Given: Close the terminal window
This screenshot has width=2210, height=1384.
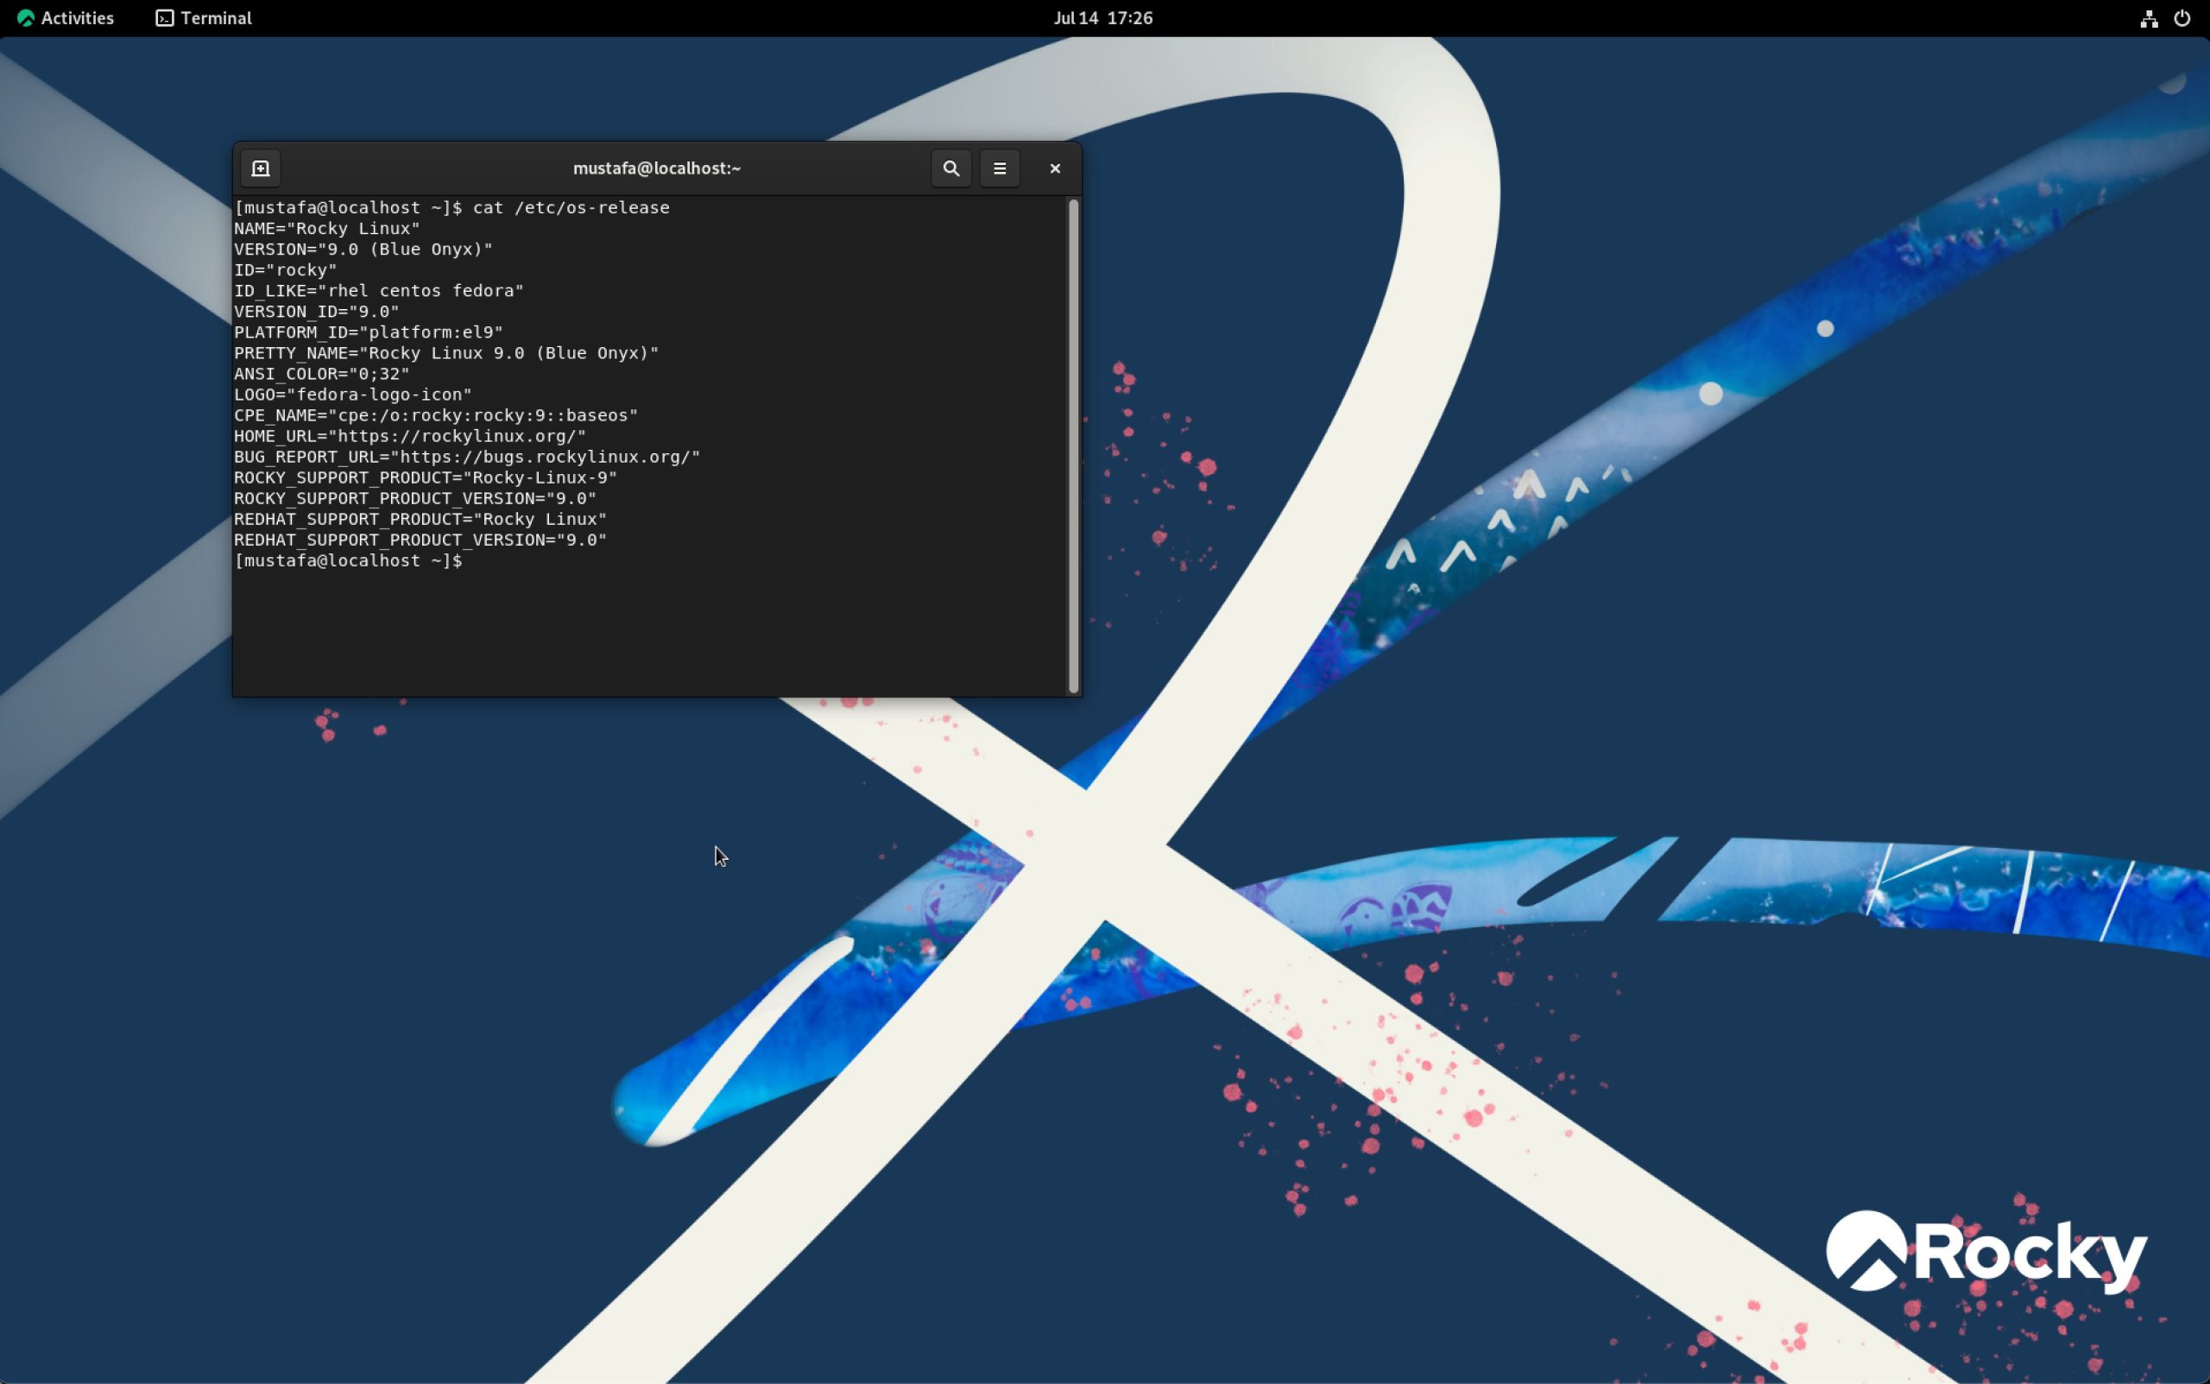Looking at the screenshot, I should point(1054,167).
